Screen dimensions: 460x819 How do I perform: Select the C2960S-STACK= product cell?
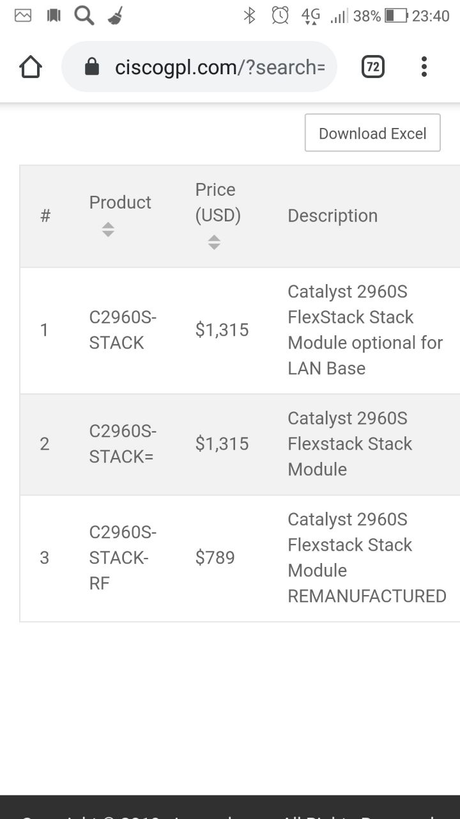click(123, 444)
